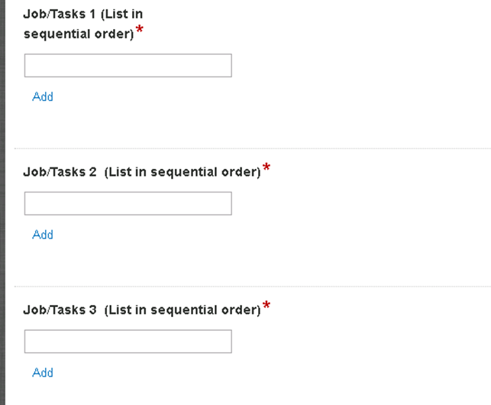Screen dimensions: 491x405
Task: Click the red required asterisk for Job/Tasks 2
Action: pyautogui.click(x=266, y=167)
